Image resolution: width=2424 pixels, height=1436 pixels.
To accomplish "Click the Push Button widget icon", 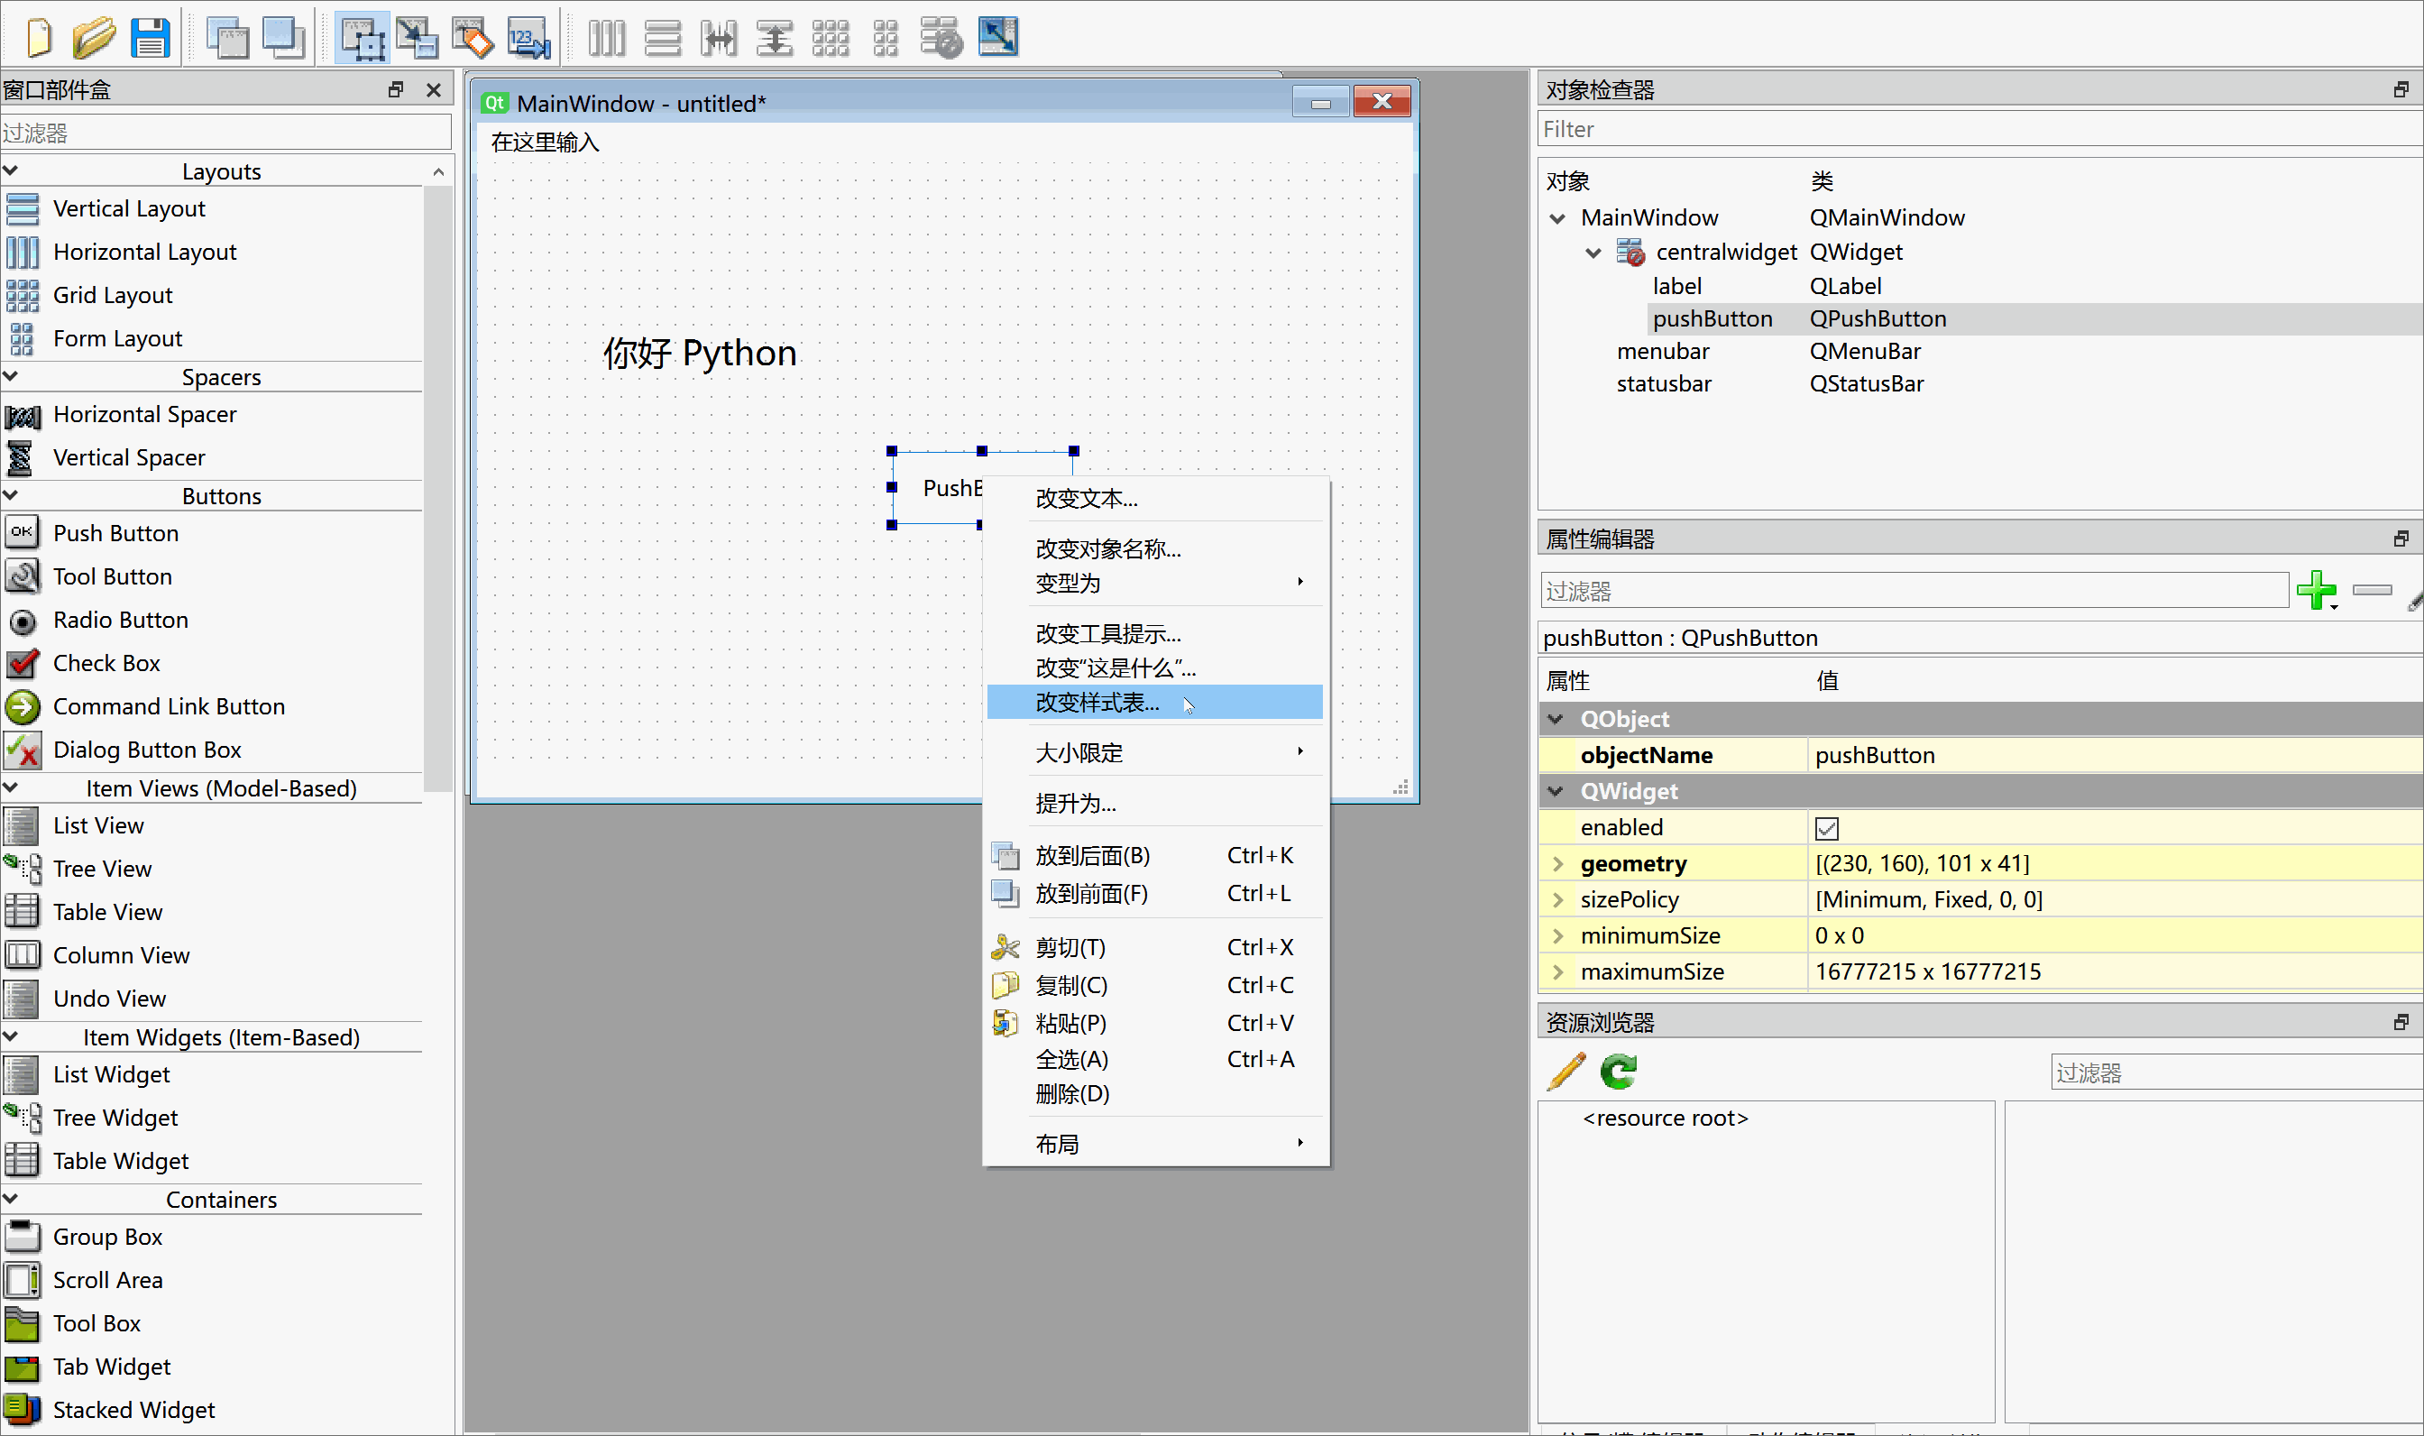I will [23, 531].
